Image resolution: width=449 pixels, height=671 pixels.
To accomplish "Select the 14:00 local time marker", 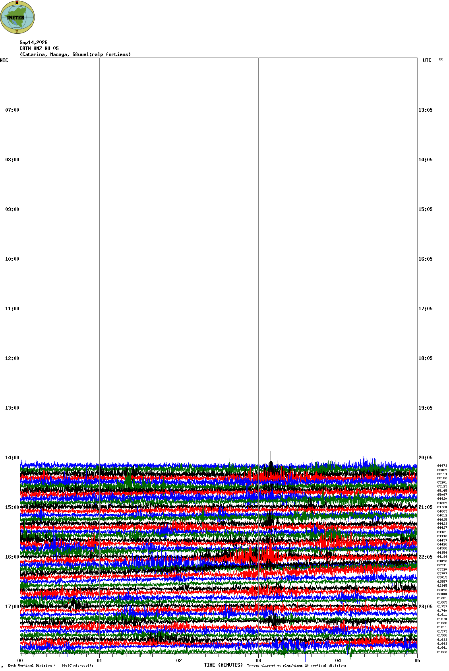I will (x=12, y=458).
